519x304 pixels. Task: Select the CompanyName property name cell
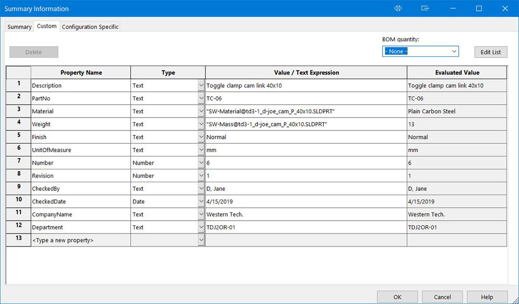click(x=80, y=214)
